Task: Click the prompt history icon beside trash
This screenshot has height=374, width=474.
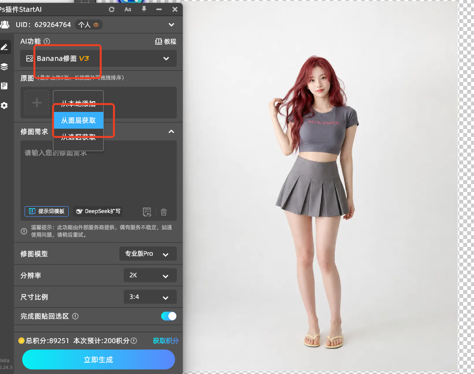Action: pos(147,212)
